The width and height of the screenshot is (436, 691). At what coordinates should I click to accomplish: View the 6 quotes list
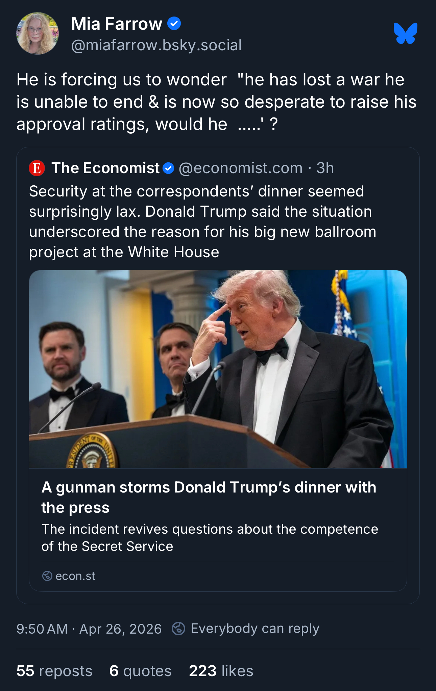140,671
